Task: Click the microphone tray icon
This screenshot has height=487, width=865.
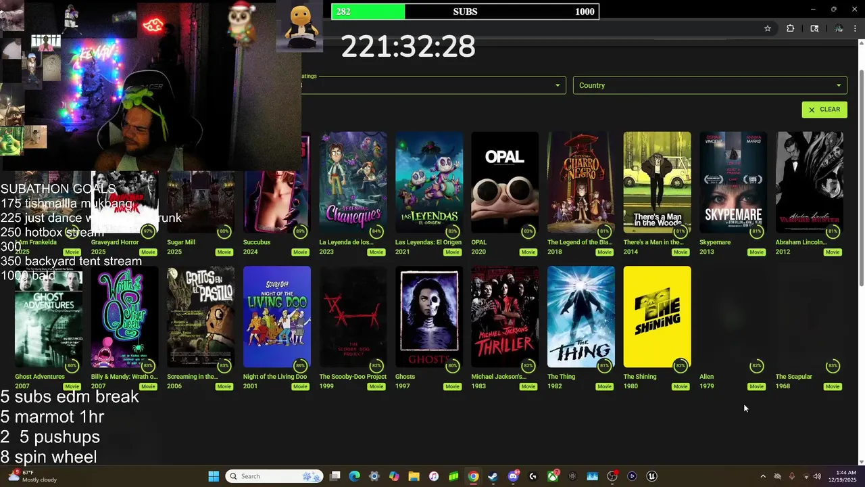Action: [791, 476]
